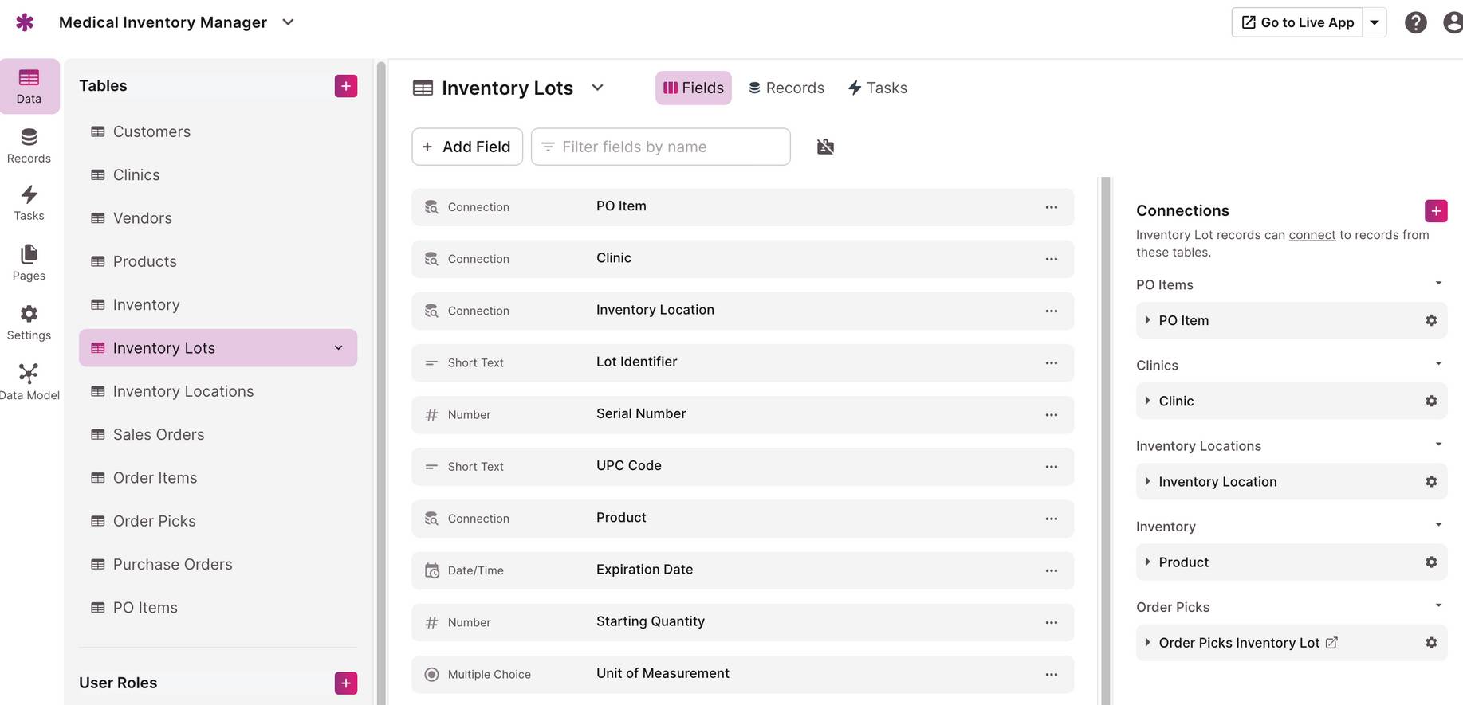Select the Clinics table
Image resolution: width=1463 pixels, height=705 pixels.
point(218,174)
